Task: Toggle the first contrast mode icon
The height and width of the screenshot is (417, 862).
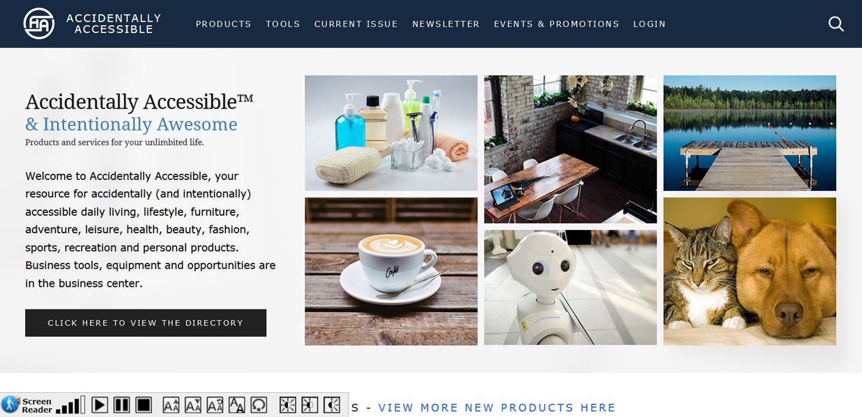Action: pyautogui.click(x=288, y=405)
